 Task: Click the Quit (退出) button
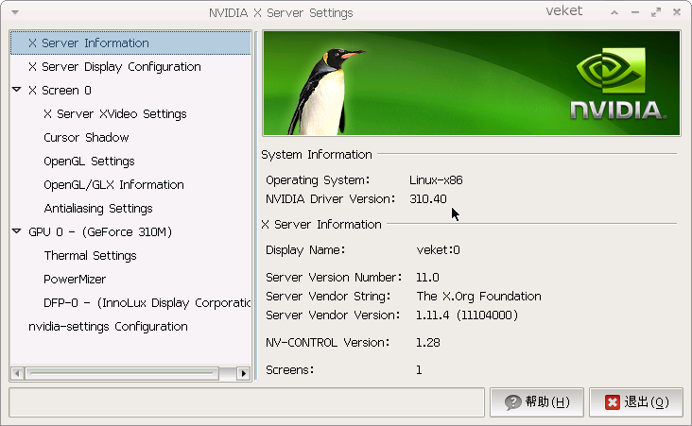(x=636, y=401)
